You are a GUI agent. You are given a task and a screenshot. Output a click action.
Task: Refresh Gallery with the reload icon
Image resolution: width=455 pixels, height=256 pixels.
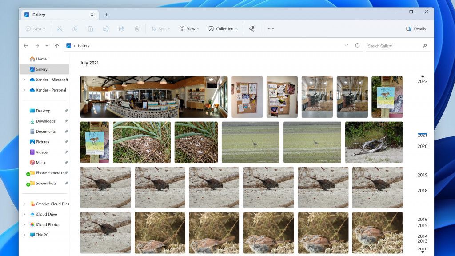(357, 45)
